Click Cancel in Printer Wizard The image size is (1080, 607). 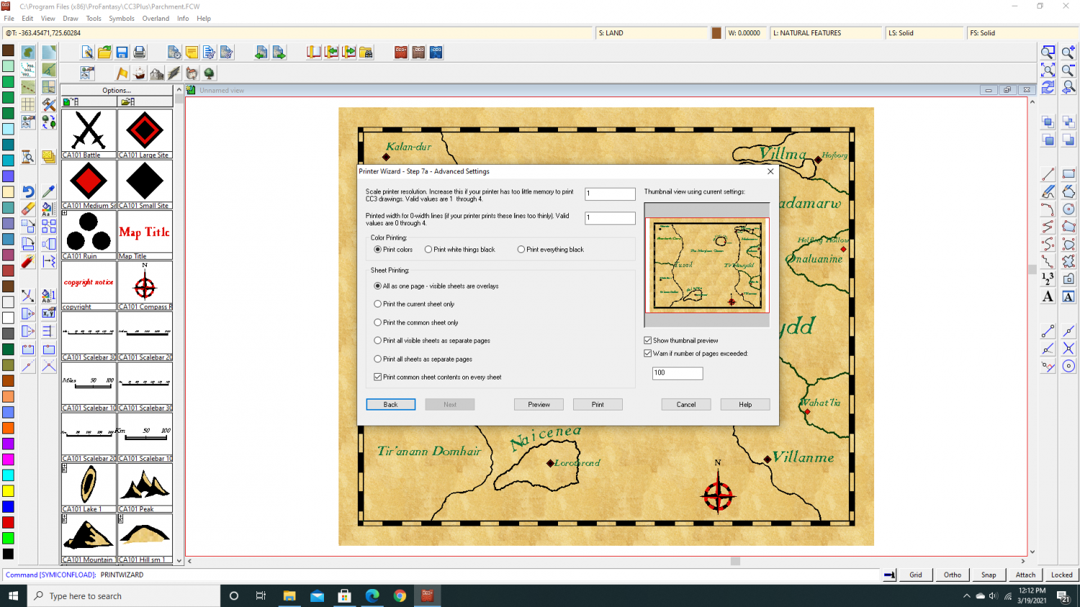click(x=686, y=405)
